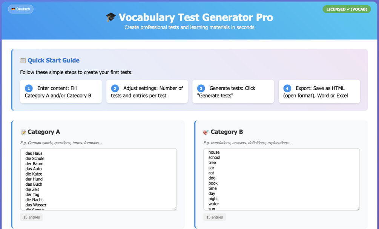Click the step 2 number badge

115,89
